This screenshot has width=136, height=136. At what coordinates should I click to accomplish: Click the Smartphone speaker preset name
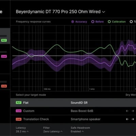pyautogui.click(x=86, y=119)
